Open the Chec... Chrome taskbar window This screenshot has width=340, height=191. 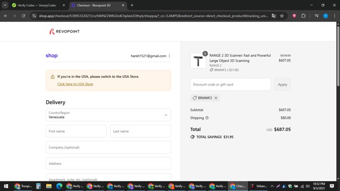coord(238,186)
